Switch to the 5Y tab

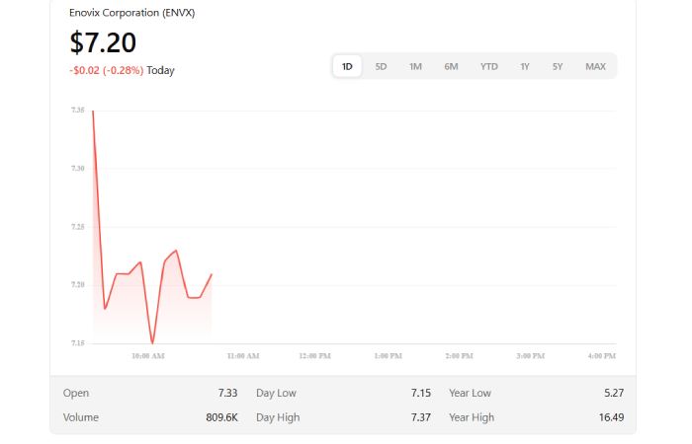pos(558,66)
